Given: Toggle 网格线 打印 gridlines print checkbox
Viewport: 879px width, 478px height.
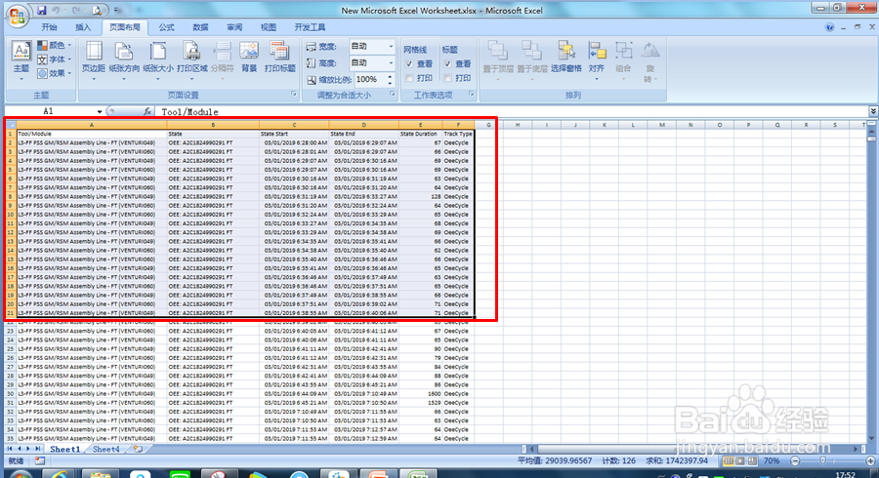Looking at the screenshot, I should pos(409,78).
